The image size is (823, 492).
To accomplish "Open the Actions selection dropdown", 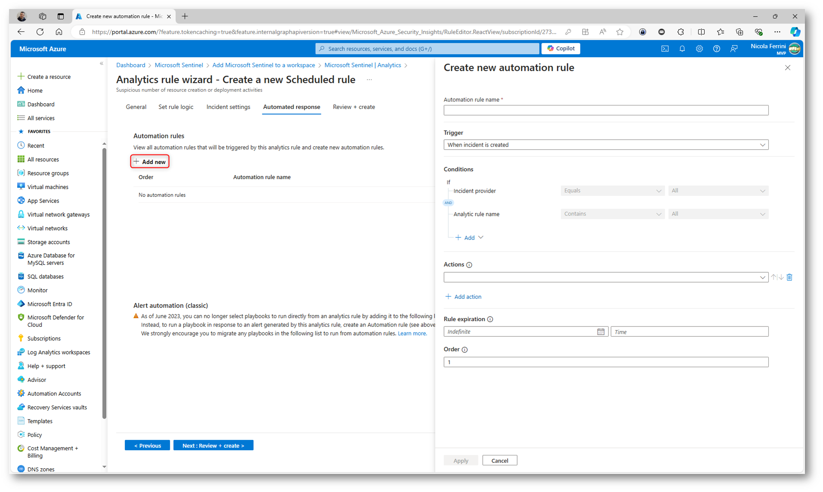I will pos(606,277).
